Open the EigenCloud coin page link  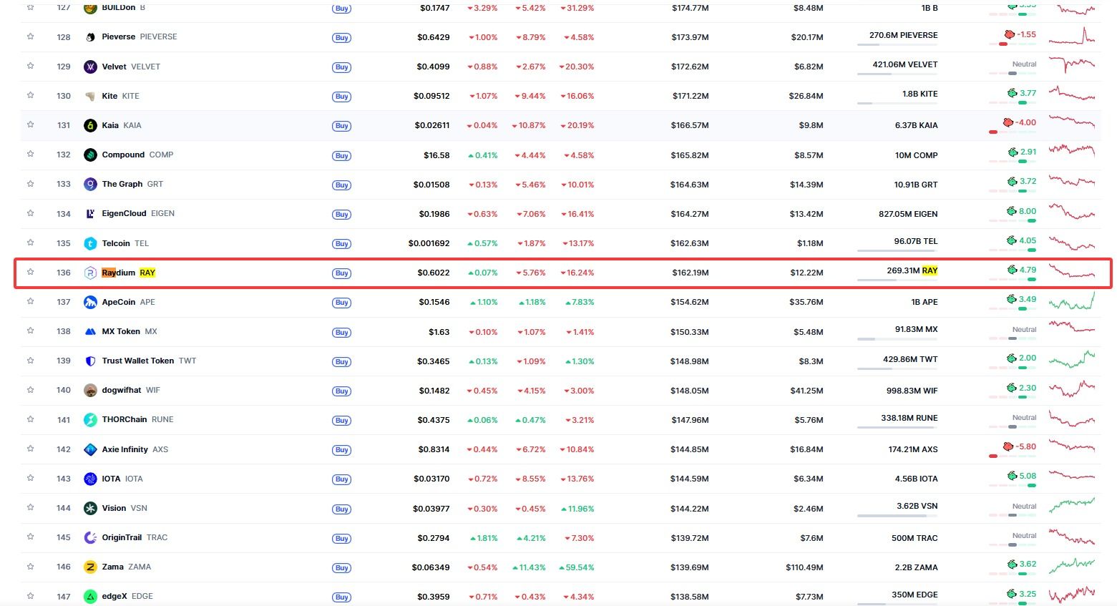124,213
